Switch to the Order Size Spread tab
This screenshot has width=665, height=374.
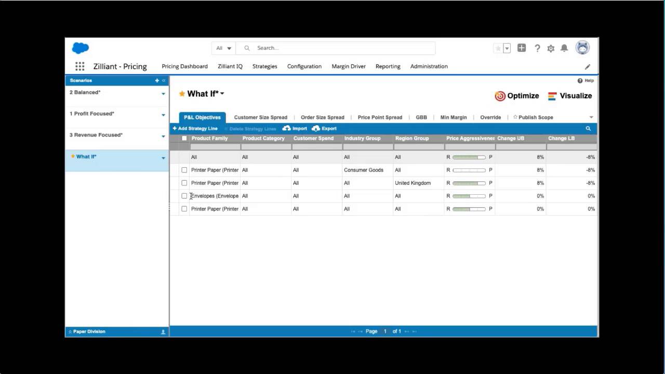323,117
